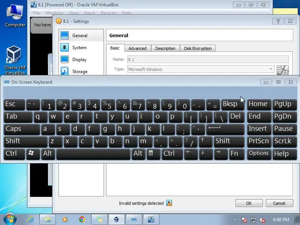Viewport: 300px width, 225px height.
Task: Open the Computer desktop icon
Action: coord(15,16)
